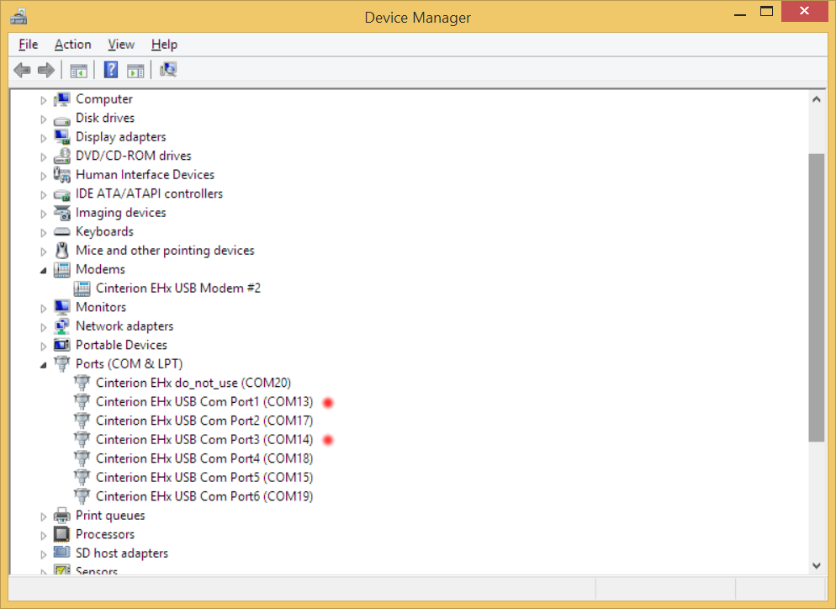Select Cinterion EHx USB Com Port6 (COM19)
The width and height of the screenshot is (836, 609).
tap(204, 496)
